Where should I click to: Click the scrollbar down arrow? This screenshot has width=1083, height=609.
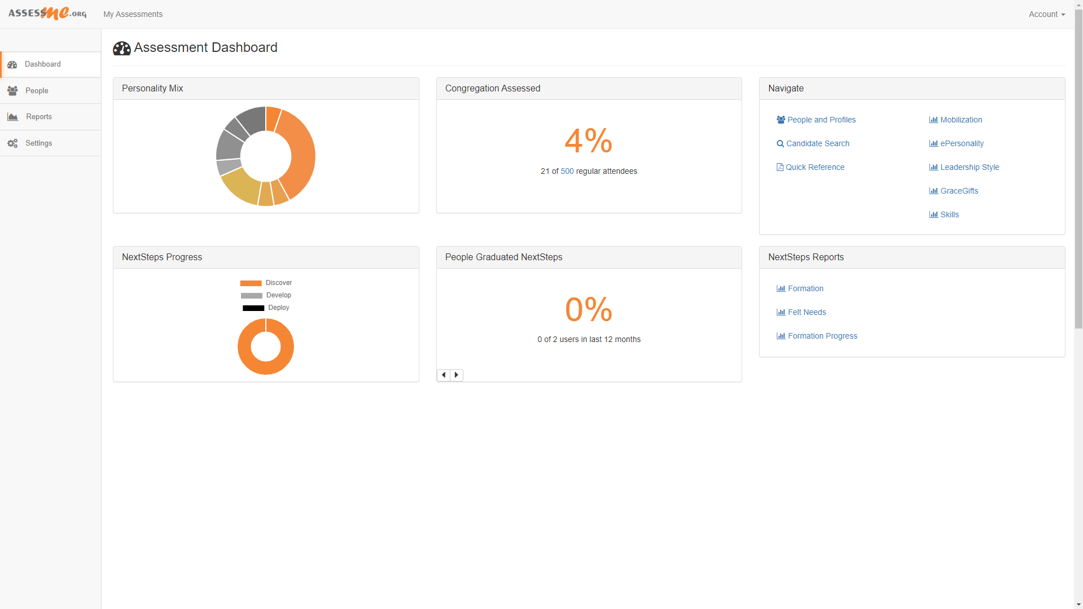point(1078,604)
